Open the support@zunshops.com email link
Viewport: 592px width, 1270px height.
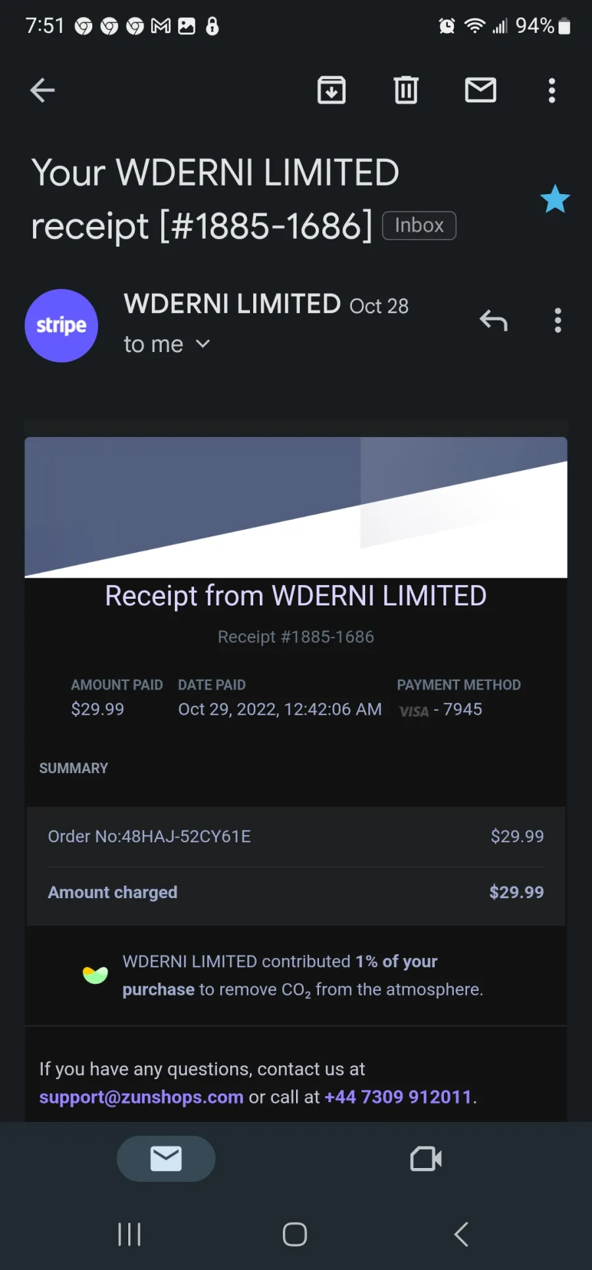pyautogui.click(x=141, y=1097)
